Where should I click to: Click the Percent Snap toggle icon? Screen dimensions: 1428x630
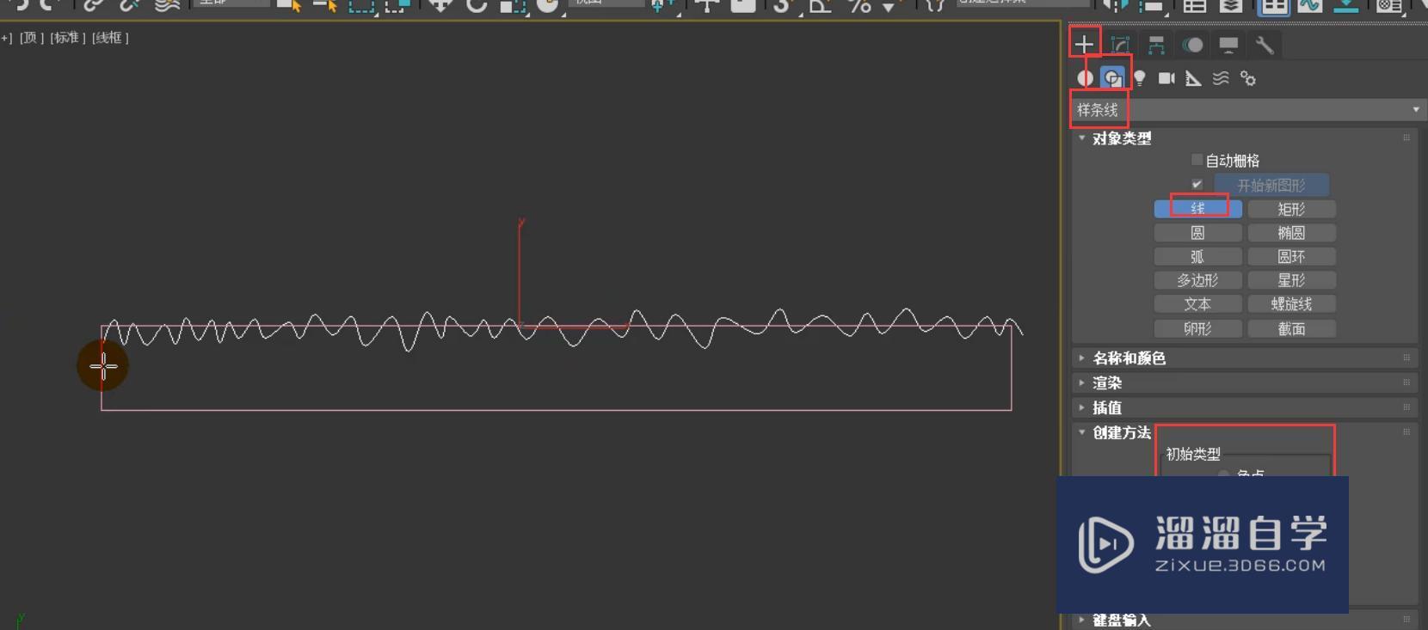(860, 5)
